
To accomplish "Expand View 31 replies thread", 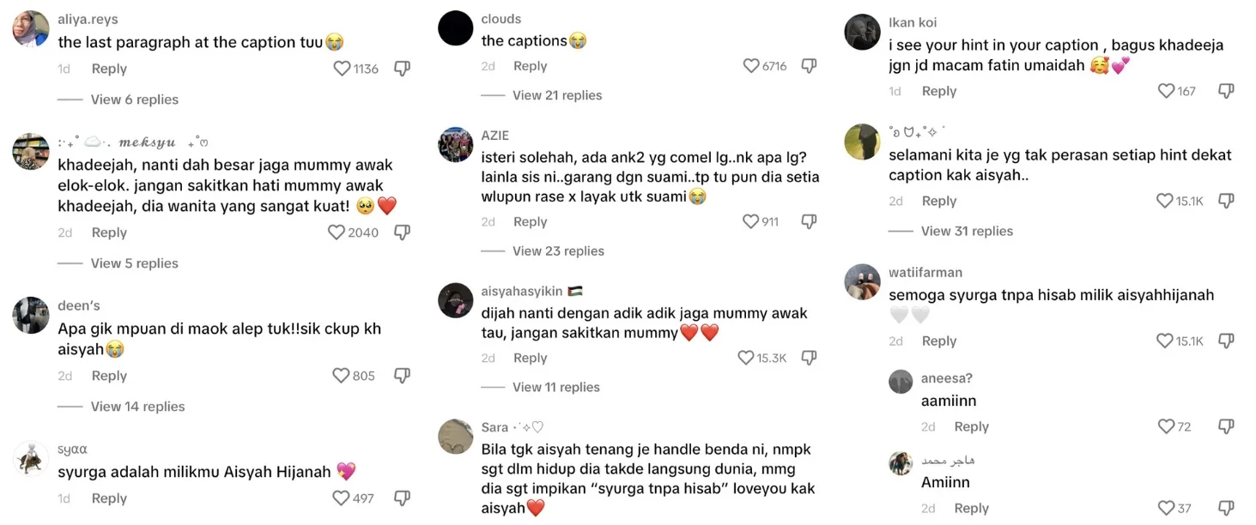I will [967, 231].
